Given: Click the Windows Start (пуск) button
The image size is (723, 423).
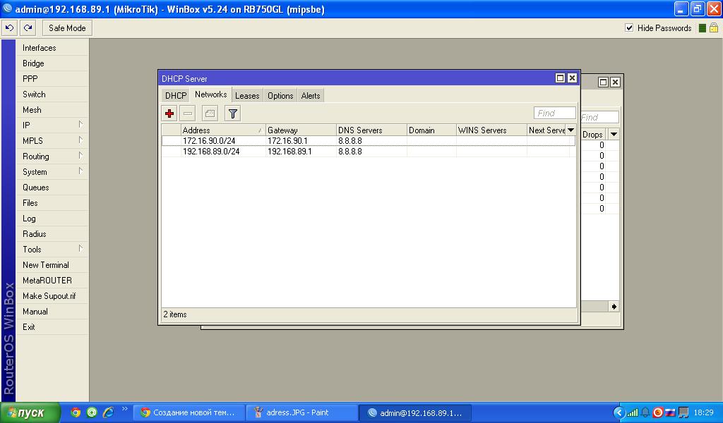Looking at the screenshot, I should pos(30,412).
